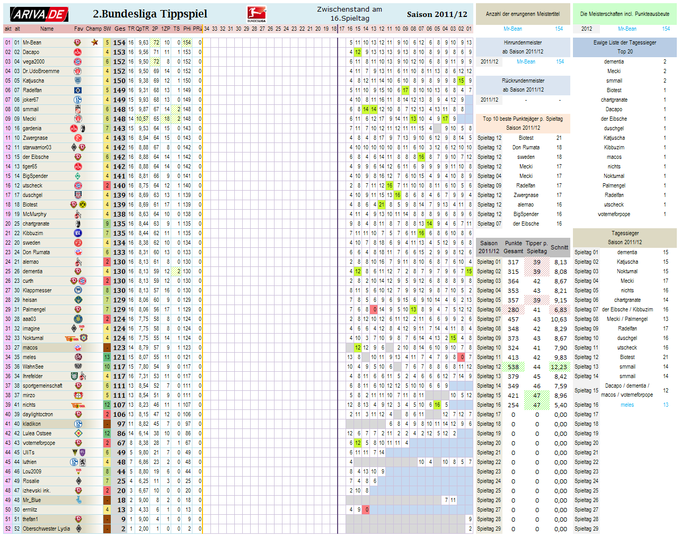Viewport: 680px width, 537px height.
Task: Click the ARIVA.DE logo
Action: (x=39, y=14)
